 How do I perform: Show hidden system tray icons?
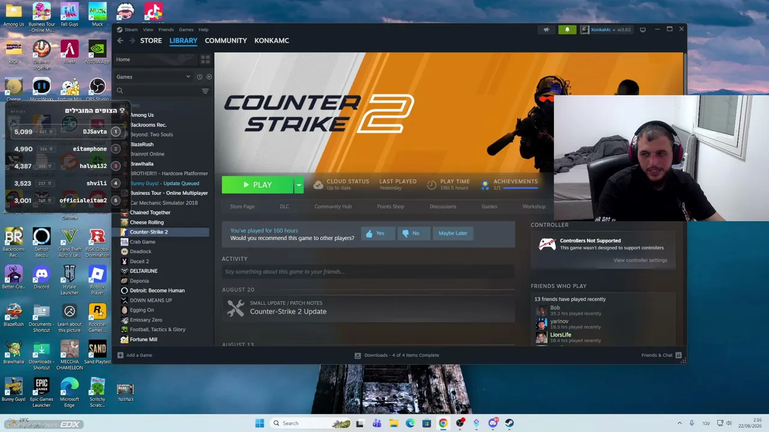point(679,423)
